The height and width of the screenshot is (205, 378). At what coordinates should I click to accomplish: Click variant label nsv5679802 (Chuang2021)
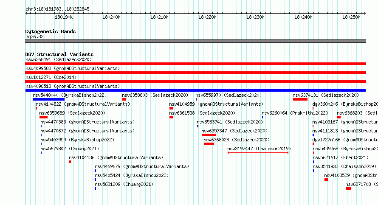click(70, 149)
